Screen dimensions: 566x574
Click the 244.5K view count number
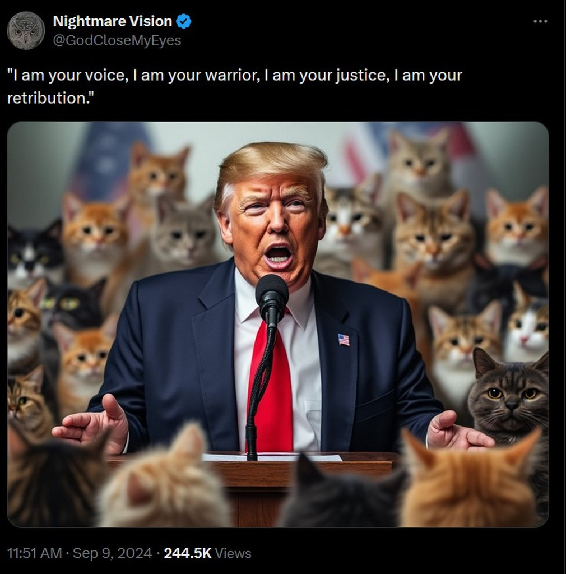188,553
